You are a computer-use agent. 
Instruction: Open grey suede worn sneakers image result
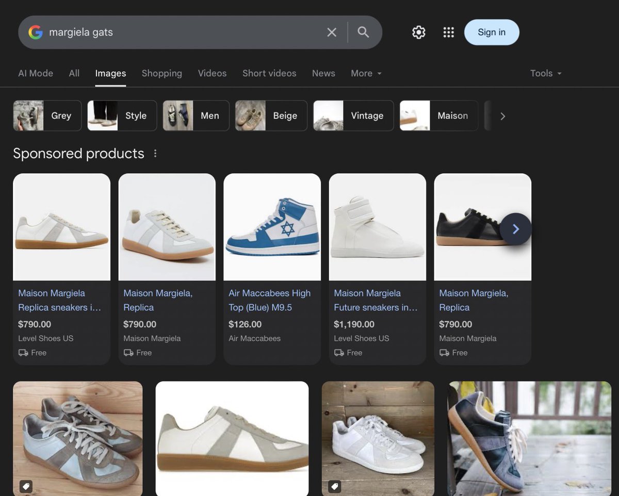pos(77,438)
